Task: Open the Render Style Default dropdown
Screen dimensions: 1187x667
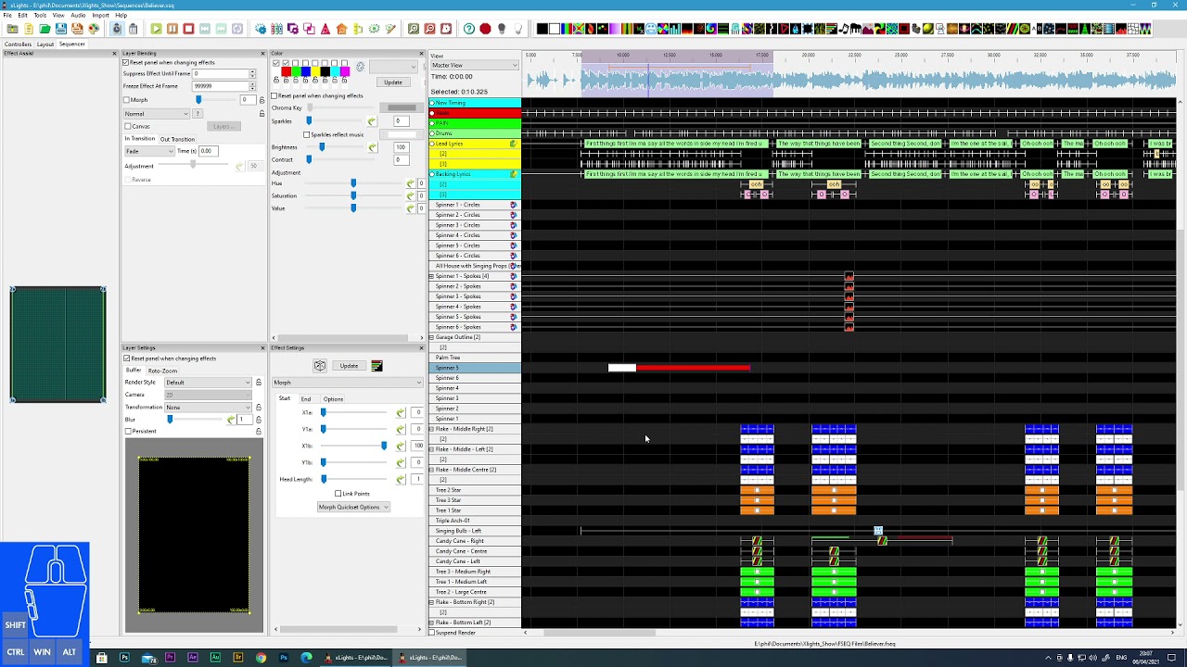Action: click(208, 383)
